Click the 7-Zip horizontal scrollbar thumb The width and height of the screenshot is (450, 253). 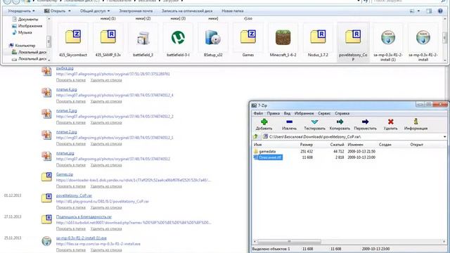(289, 242)
